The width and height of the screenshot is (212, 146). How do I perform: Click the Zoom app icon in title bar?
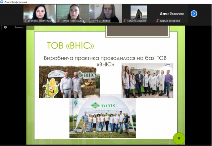point(2,2)
